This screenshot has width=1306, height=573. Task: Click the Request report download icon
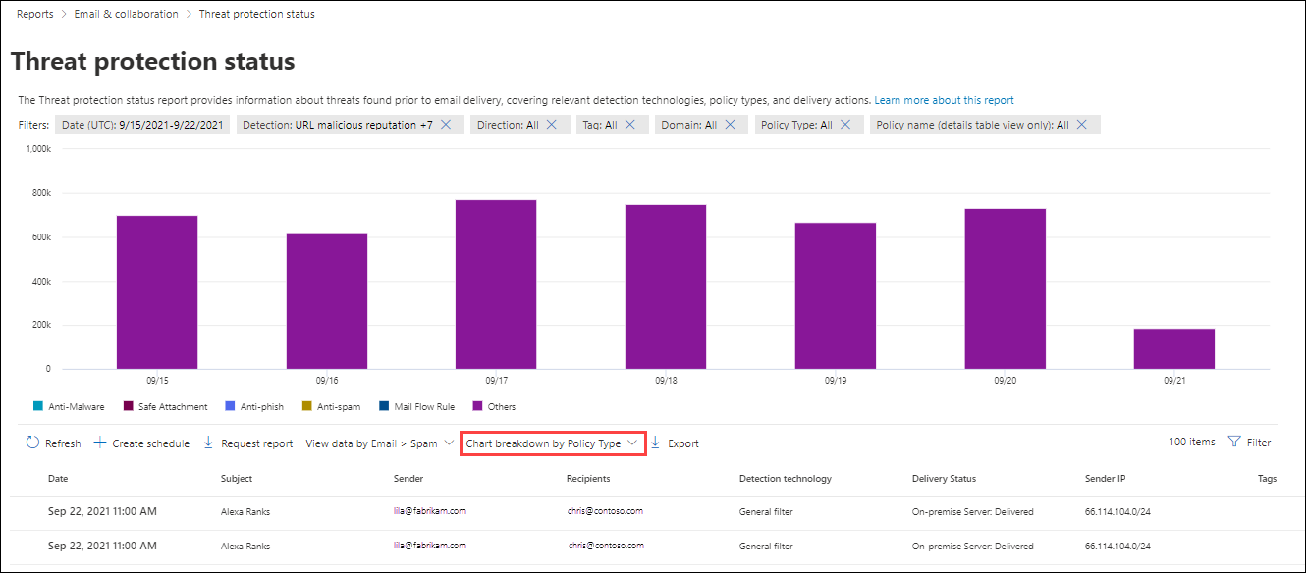208,443
